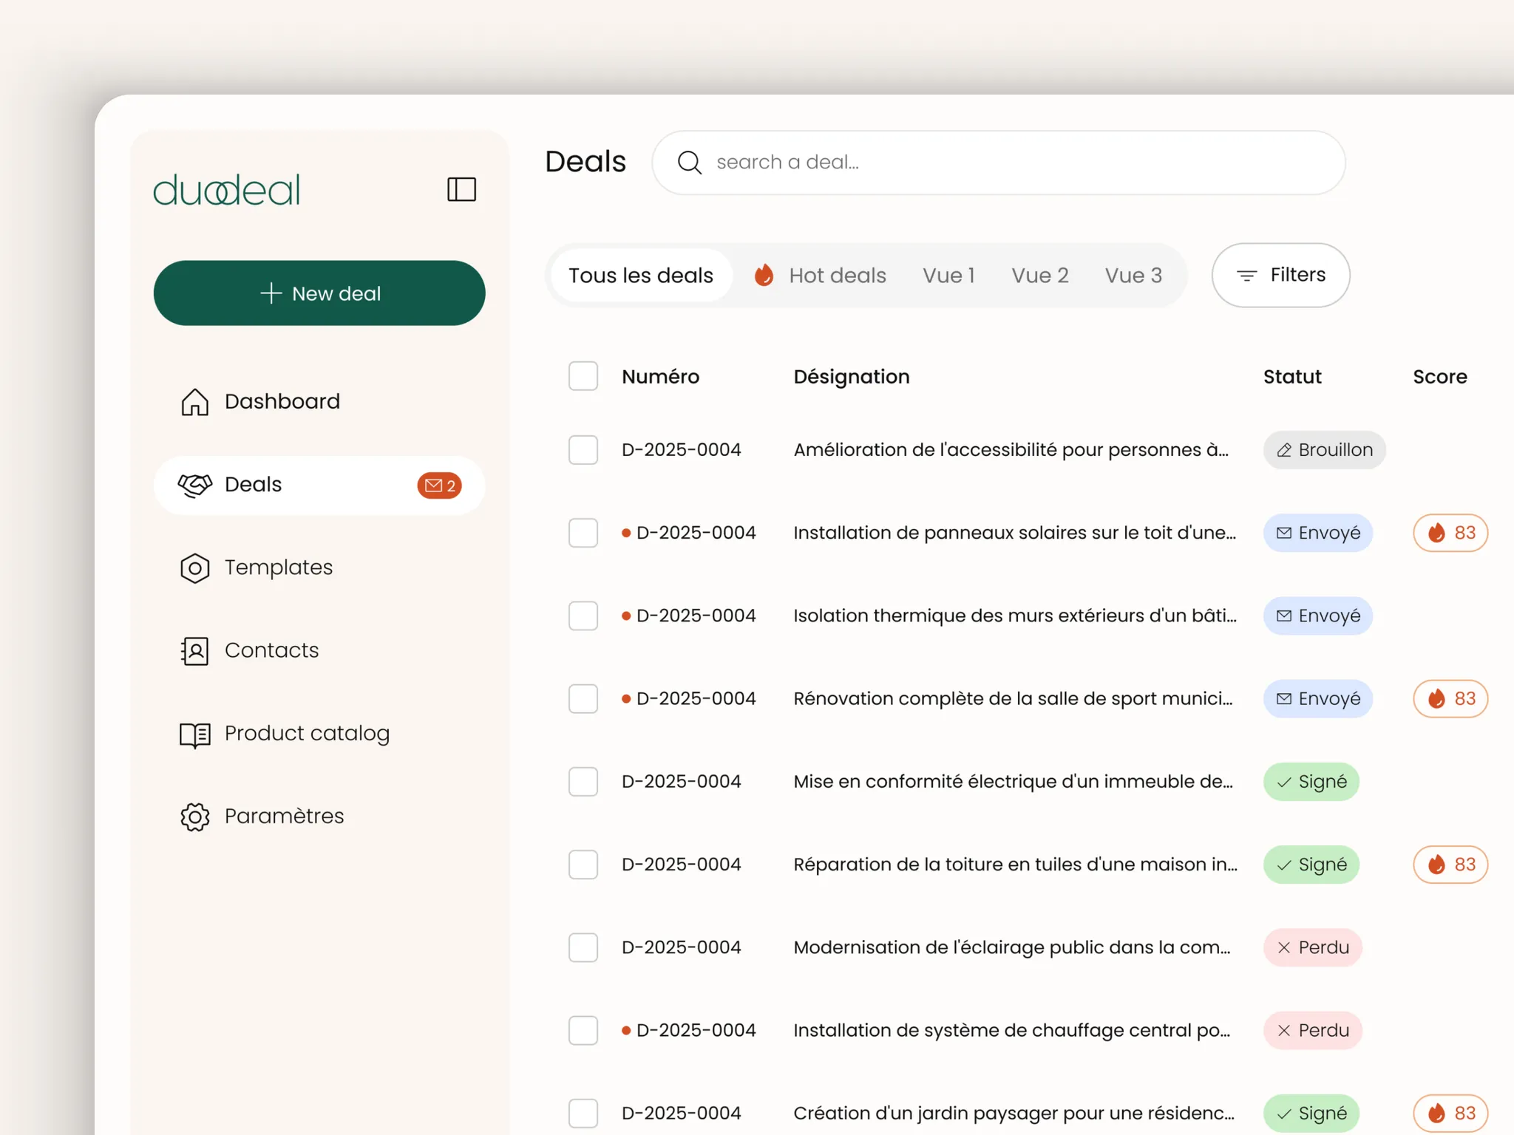Screen dimensions: 1514x1135
Task: Check the Installation de chauffage central row
Action: (x=583, y=1030)
